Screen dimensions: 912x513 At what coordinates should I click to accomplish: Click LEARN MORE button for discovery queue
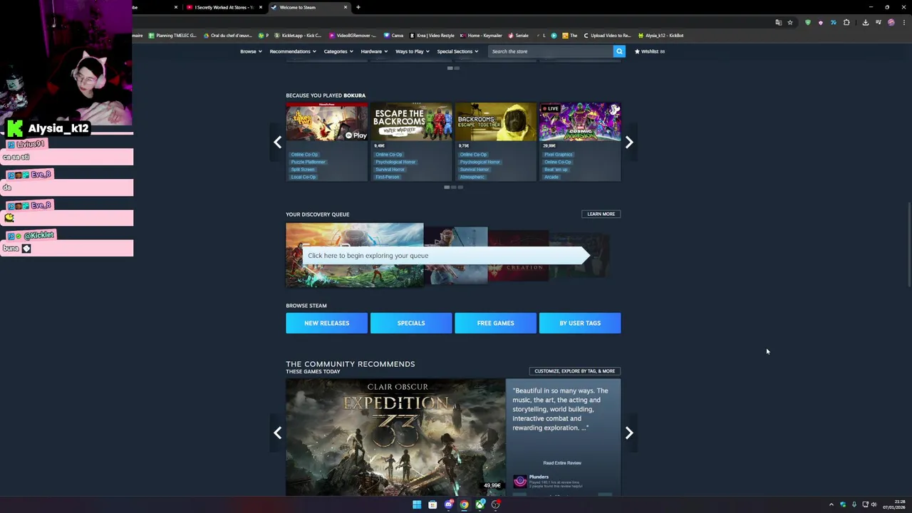(601, 214)
